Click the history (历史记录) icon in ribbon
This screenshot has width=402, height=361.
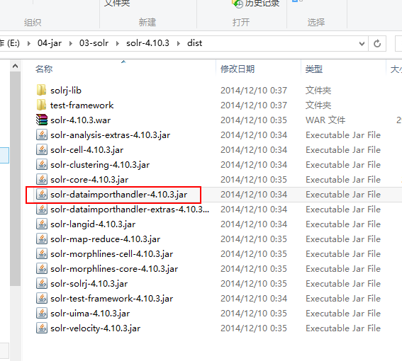coord(238,4)
